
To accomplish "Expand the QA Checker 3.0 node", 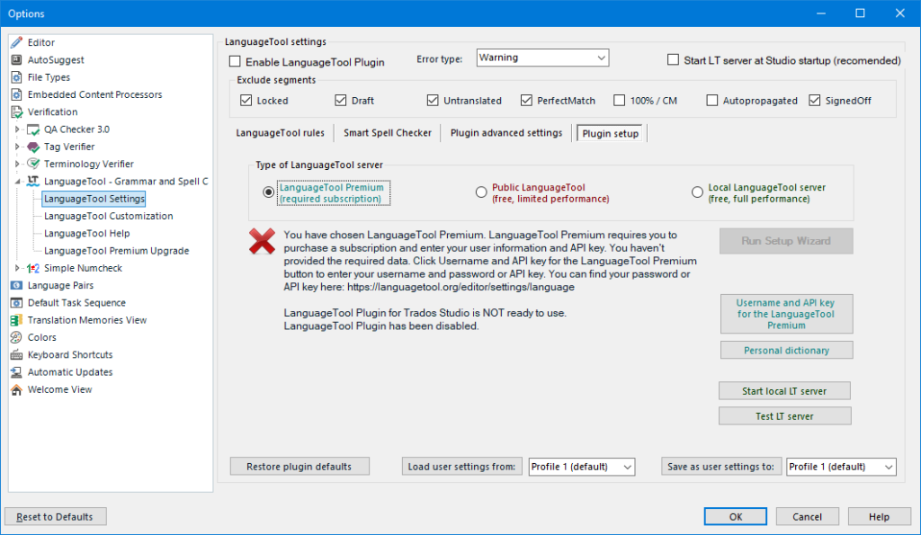I will pos(18,129).
